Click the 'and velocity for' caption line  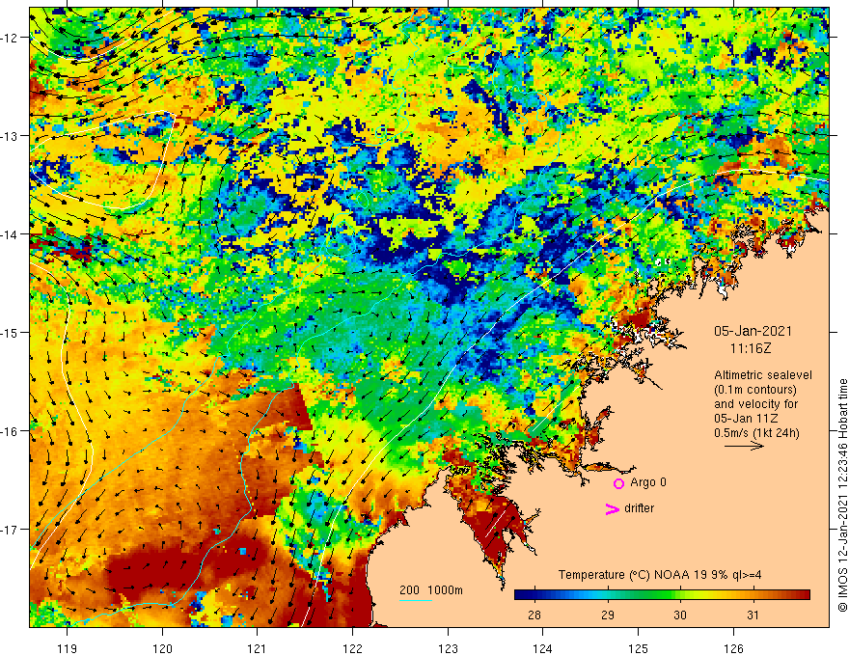click(755, 404)
